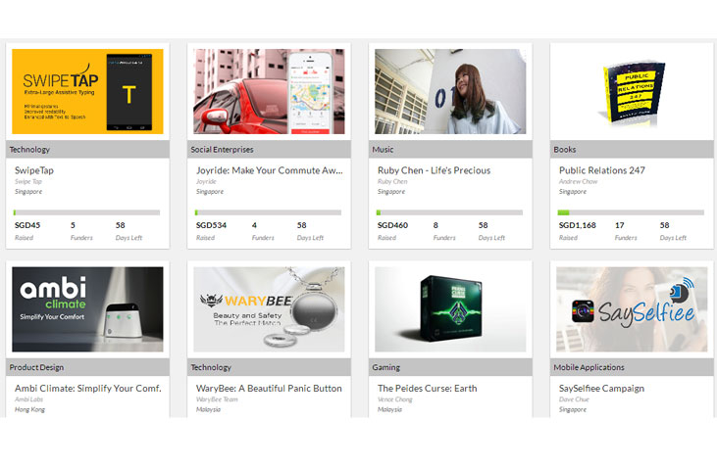Open the SwipeTap campaign thumbnail
The image size is (717, 468).
pos(87,92)
